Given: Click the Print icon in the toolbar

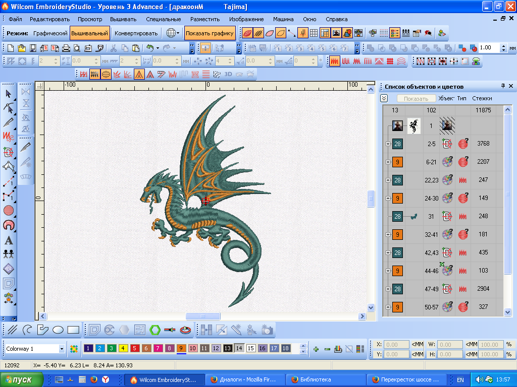Looking at the screenshot, I should click(x=66, y=48).
